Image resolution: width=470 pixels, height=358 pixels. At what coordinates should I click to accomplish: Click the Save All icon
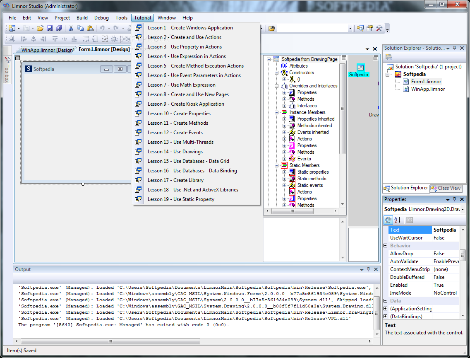tap(59, 28)
